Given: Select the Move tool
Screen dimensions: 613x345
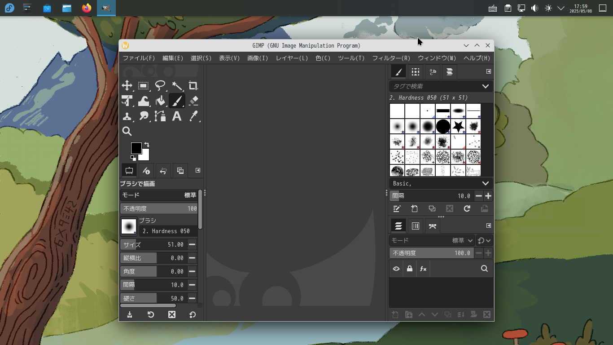Looking at the screenshot, I should click(127, 86).
